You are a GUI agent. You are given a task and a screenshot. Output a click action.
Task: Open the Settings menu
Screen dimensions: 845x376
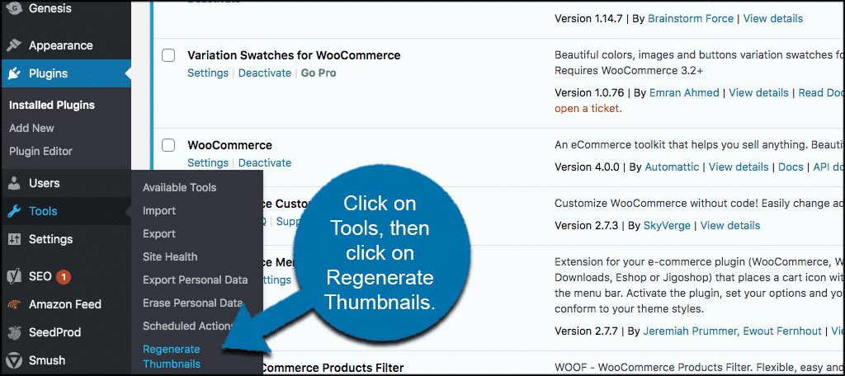[50, 239]
